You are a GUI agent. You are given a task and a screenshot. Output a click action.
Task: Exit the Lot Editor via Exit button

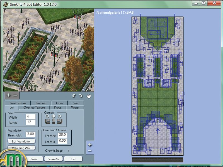coord(73,159)
